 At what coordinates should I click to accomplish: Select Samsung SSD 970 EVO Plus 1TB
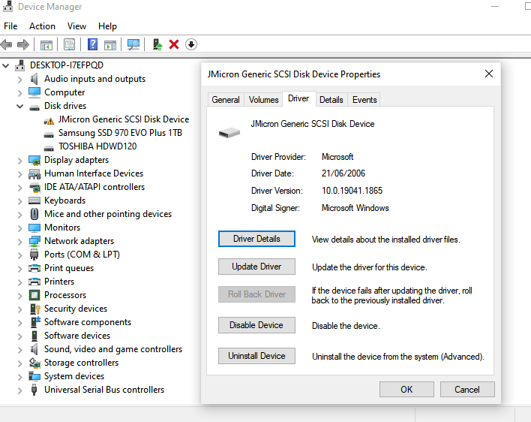tap(120, 133)
